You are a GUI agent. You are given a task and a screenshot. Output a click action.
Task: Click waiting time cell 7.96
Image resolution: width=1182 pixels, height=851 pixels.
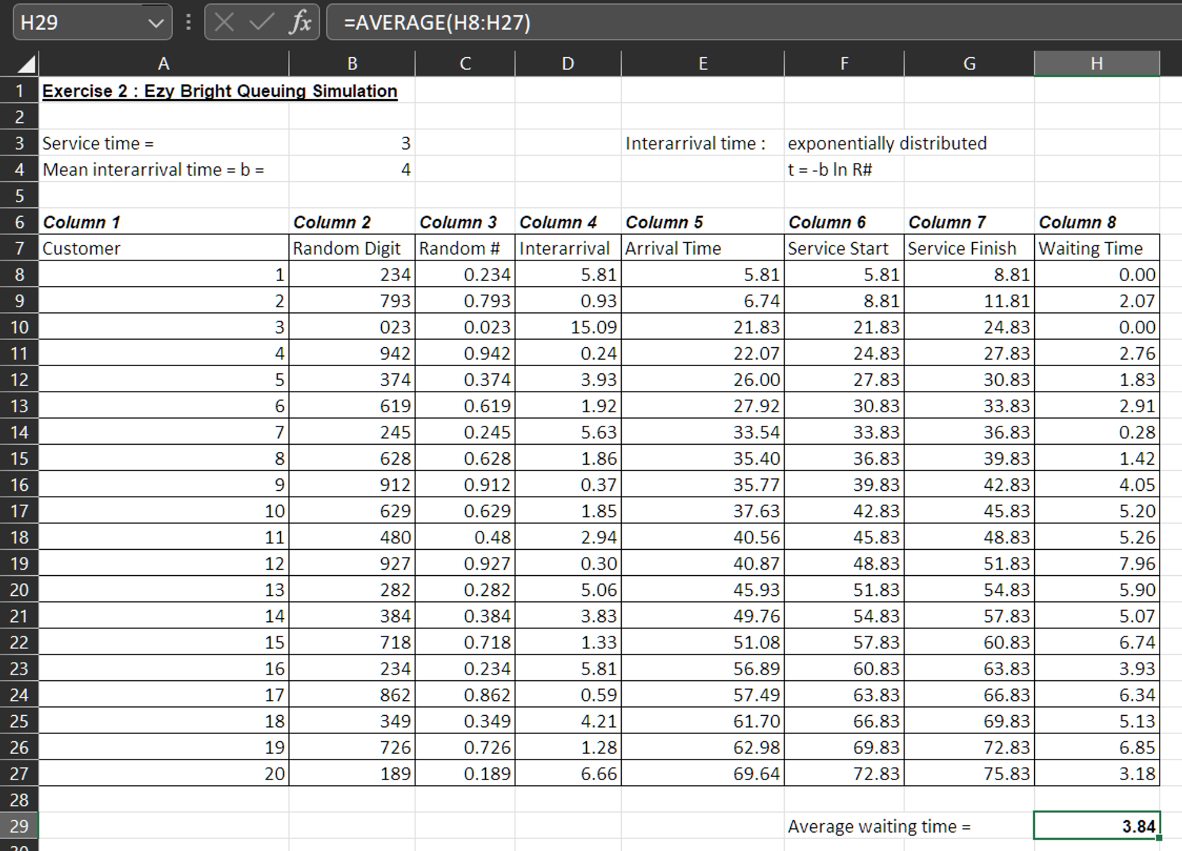(1097, 563)
